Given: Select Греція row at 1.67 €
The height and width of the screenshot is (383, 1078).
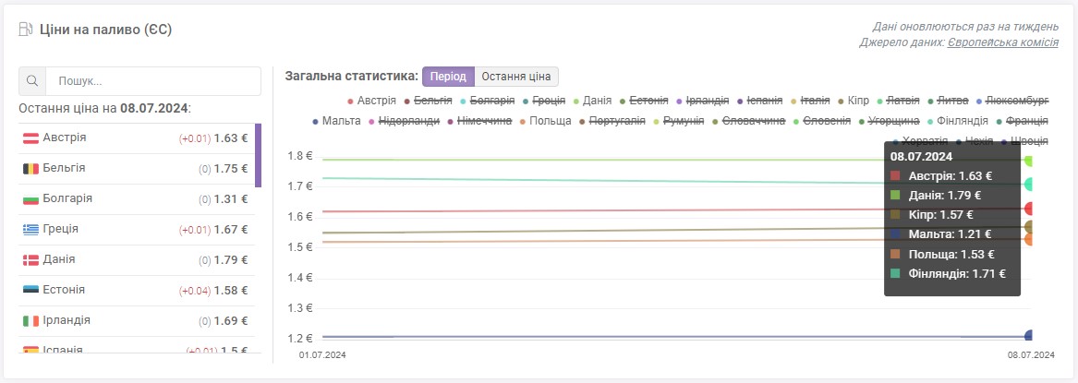Looking at the screenshot, I should [136, 229].
